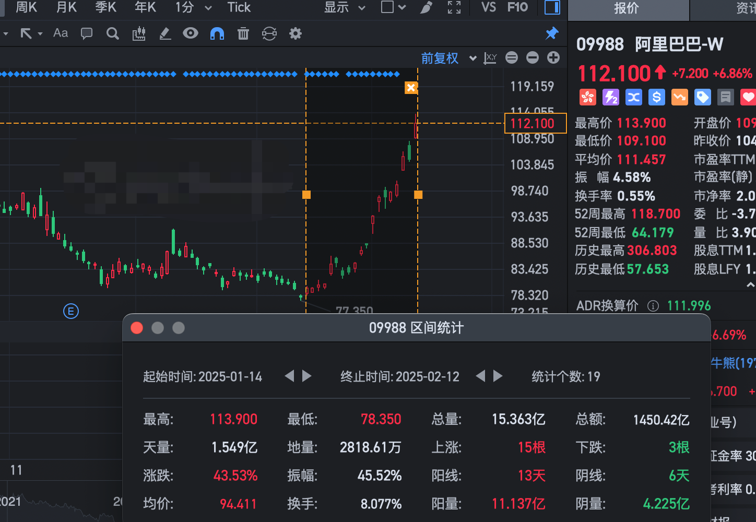756x522 pixels.
Task: Select the brush drawing tool in top bar
Action: coord(427,7)
